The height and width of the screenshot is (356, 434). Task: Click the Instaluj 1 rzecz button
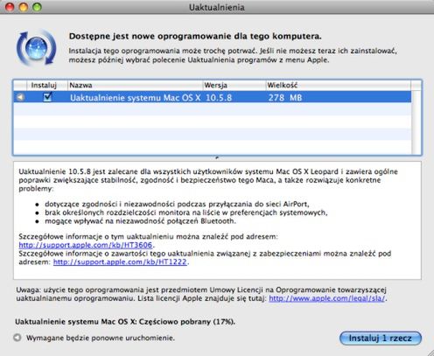(381, 339)
